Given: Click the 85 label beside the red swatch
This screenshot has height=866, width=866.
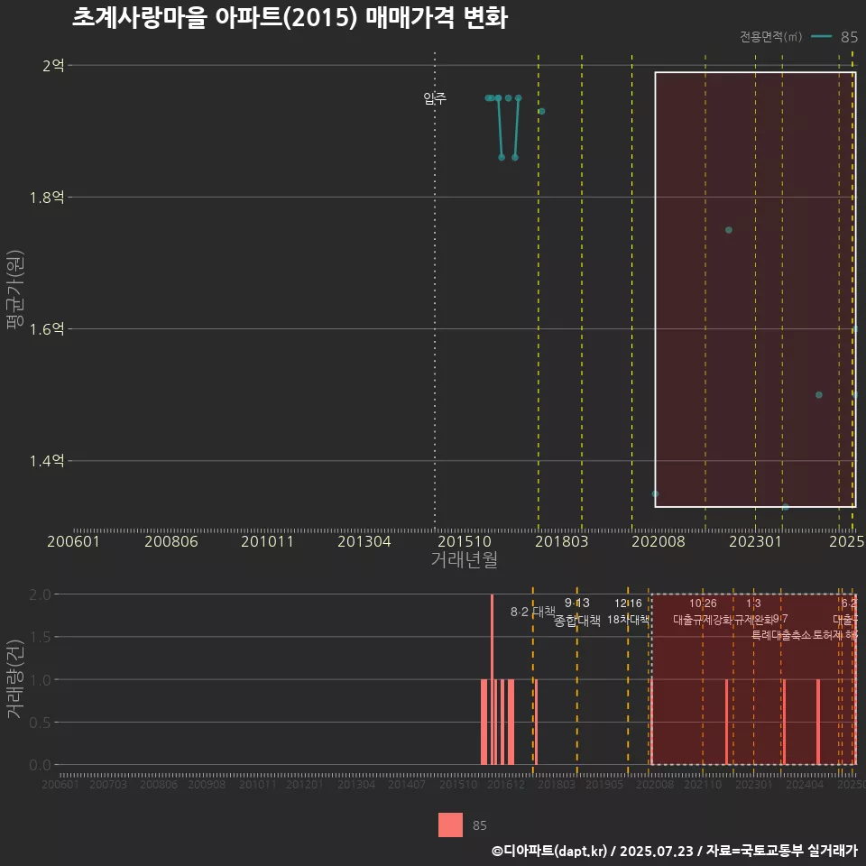Looking at the screenshot, I should pos(479,825).
